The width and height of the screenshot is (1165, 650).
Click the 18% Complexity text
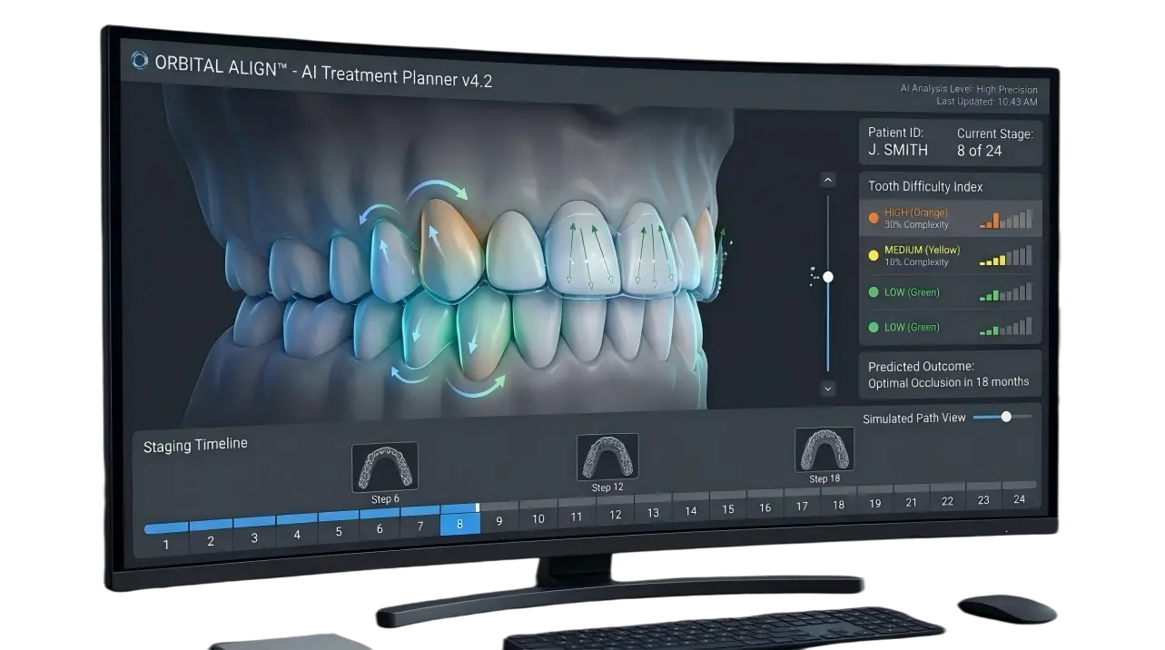pos(916,262)
